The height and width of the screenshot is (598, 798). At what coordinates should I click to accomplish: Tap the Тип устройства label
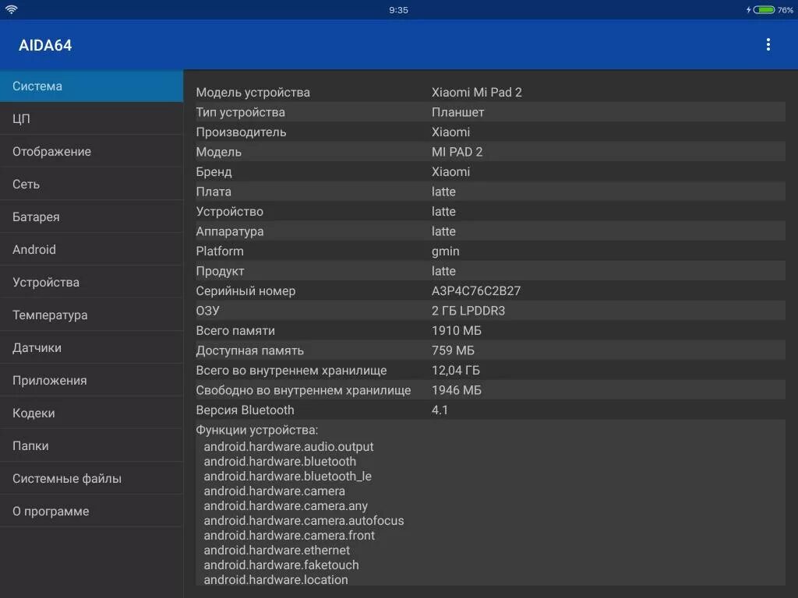point(240,112)
